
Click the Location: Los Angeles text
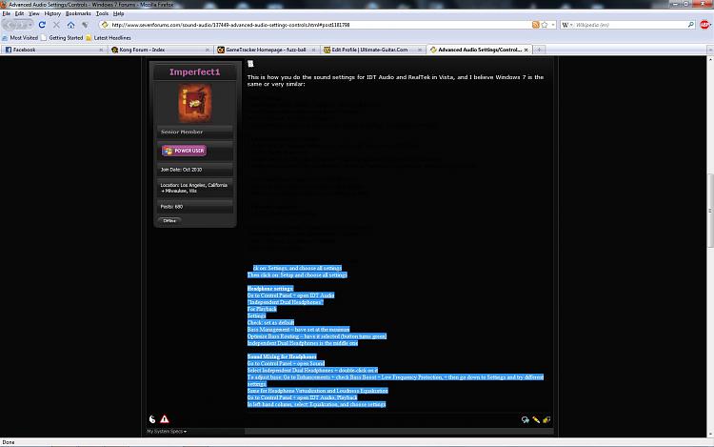point(193,188)
